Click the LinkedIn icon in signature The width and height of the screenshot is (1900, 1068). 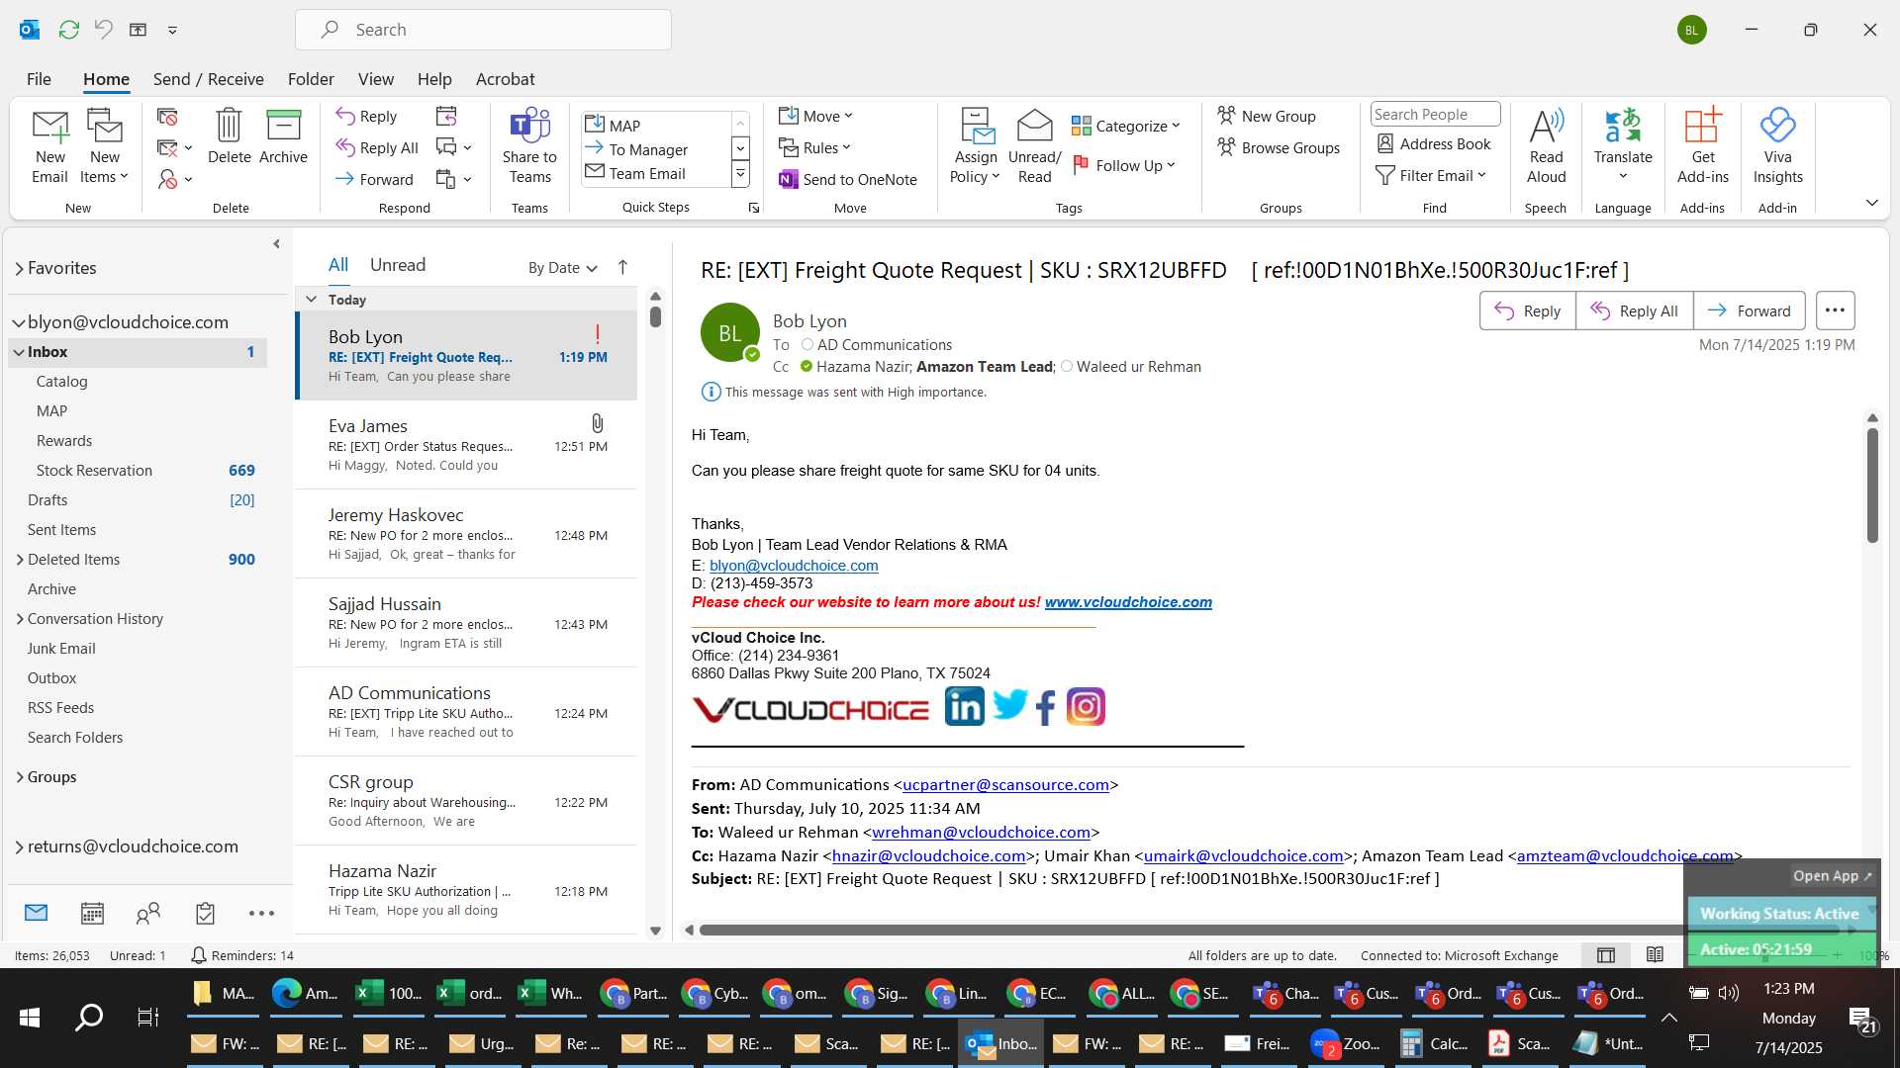[x=964, y=706]
